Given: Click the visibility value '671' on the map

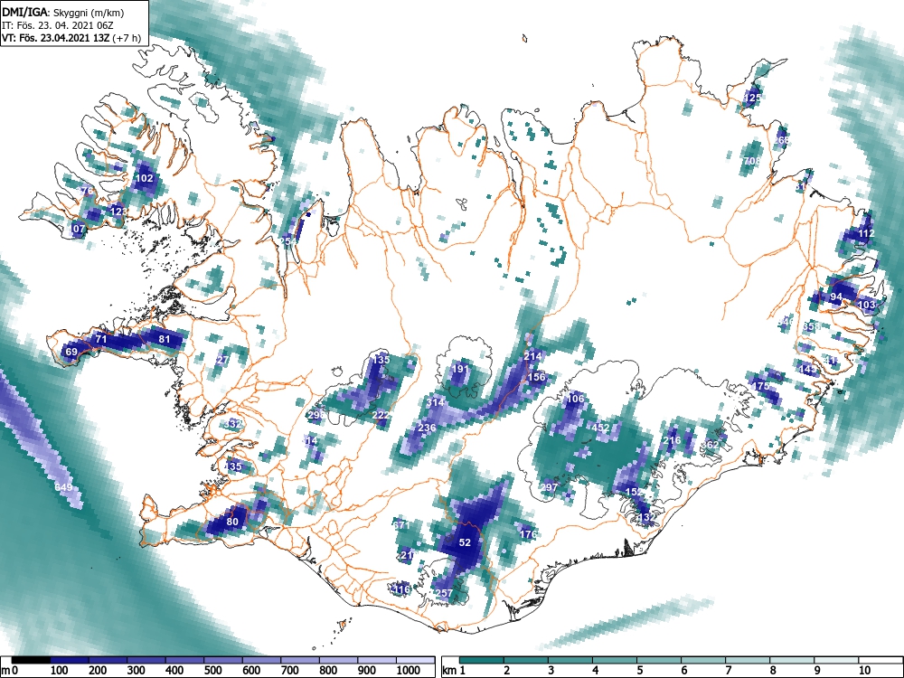Looking at the screenshot, I should click(x=401, y=525).
